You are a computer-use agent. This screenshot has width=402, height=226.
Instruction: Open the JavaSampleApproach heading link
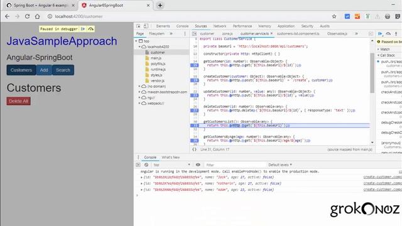(62, 41)
